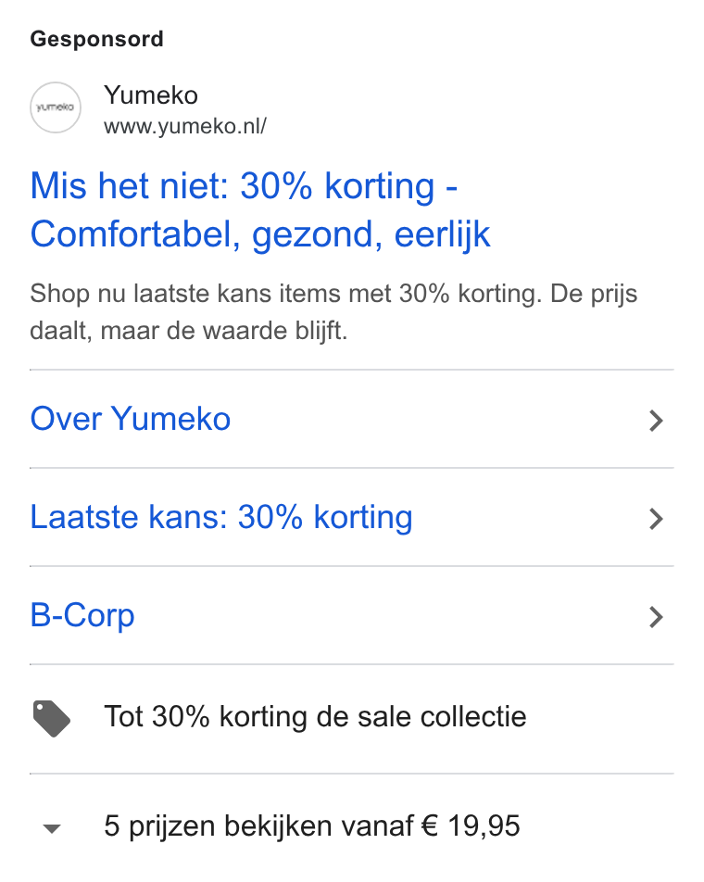704x882 pixels.
Task: Open the B-Corp chevron arrow
Action: point(656,617)
